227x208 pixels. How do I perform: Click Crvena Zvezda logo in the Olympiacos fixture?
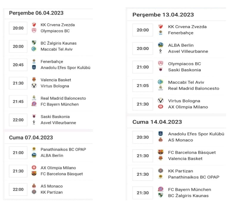click(34, 25)
